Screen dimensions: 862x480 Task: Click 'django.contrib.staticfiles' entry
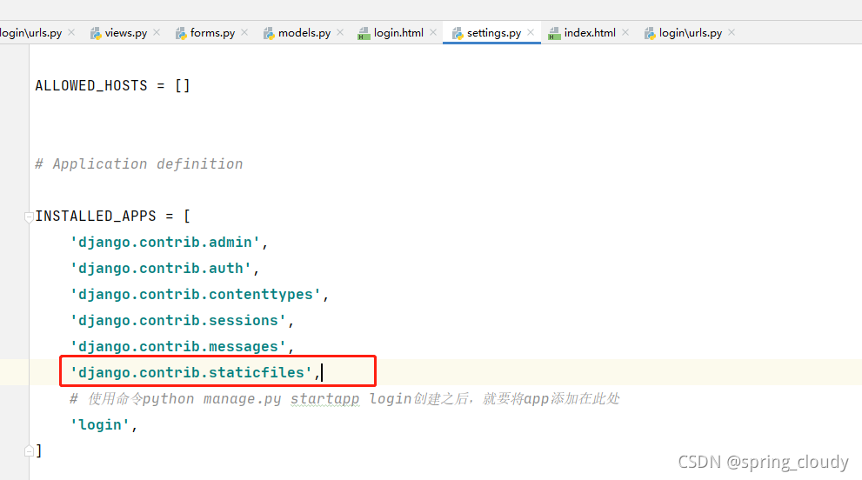click(x=195, y=373)
